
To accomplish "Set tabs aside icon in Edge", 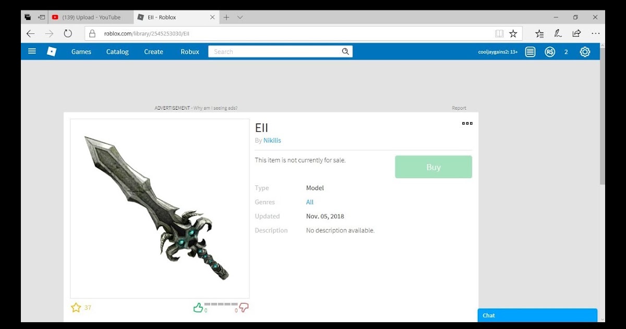I will pyautogui.click(x=42, y=17).
